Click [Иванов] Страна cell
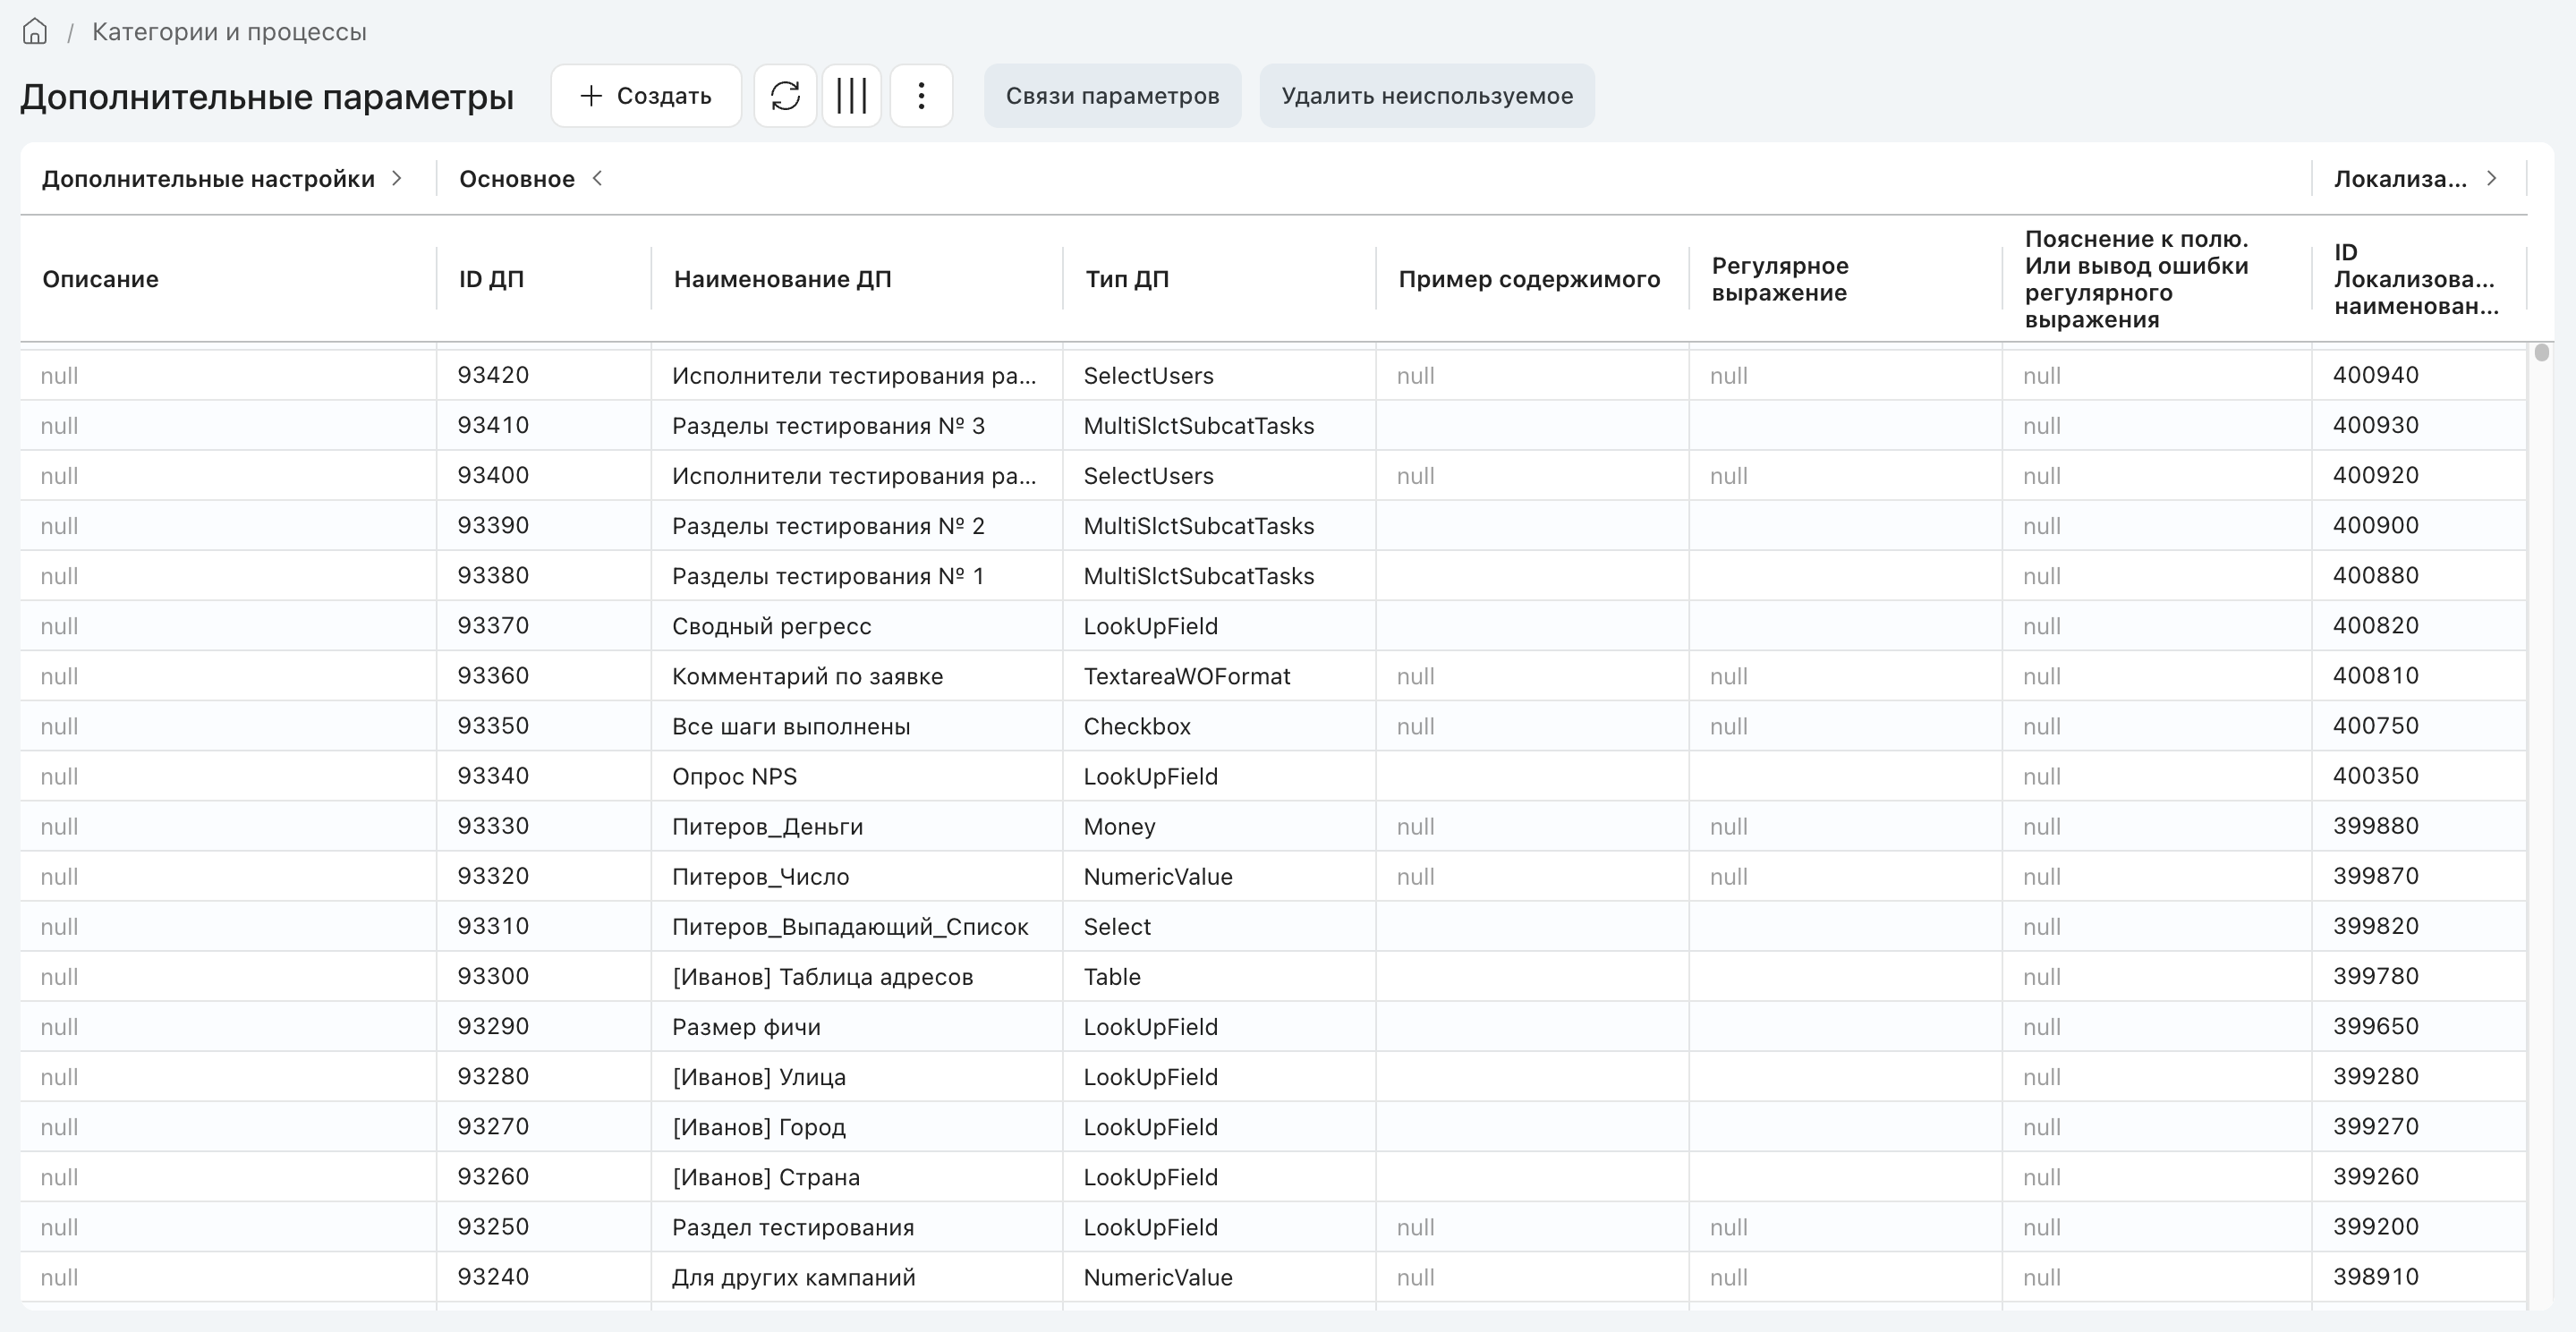Screen dimensions: 2576x1332 [857, 1176]
